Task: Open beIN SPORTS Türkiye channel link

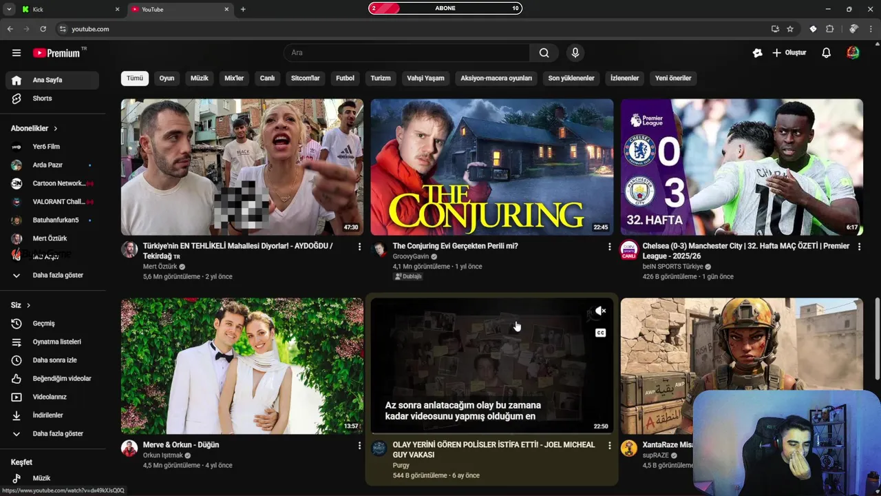Action: [x=672, y=267]
